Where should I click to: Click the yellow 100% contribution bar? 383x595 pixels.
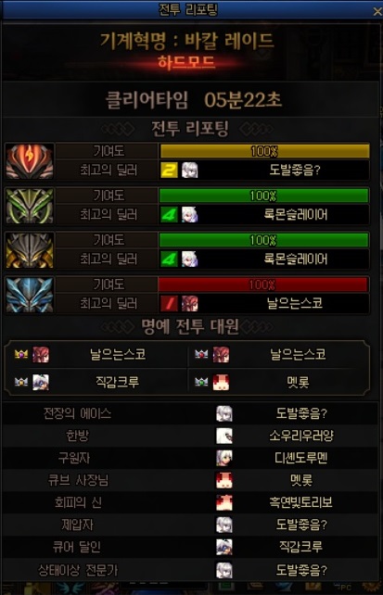264,151
